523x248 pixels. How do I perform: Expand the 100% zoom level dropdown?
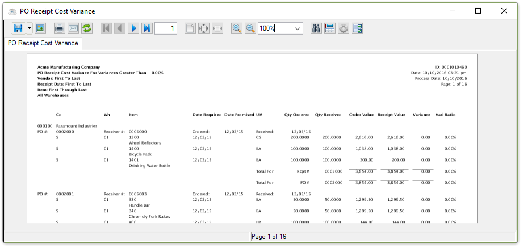(298, 28)
